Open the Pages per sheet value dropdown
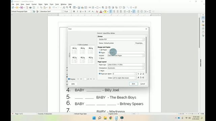216x121 pixels. point(125,74)
